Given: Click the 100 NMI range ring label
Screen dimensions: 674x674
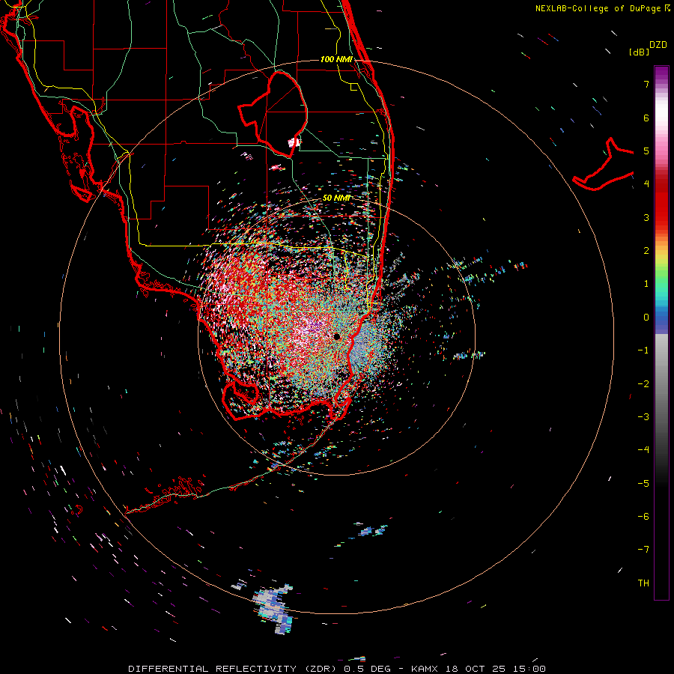Looking at the screenshot, I should [x=336, y=59].
